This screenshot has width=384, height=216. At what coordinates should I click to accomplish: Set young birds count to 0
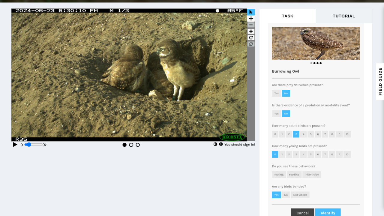[x=275, y=154]
